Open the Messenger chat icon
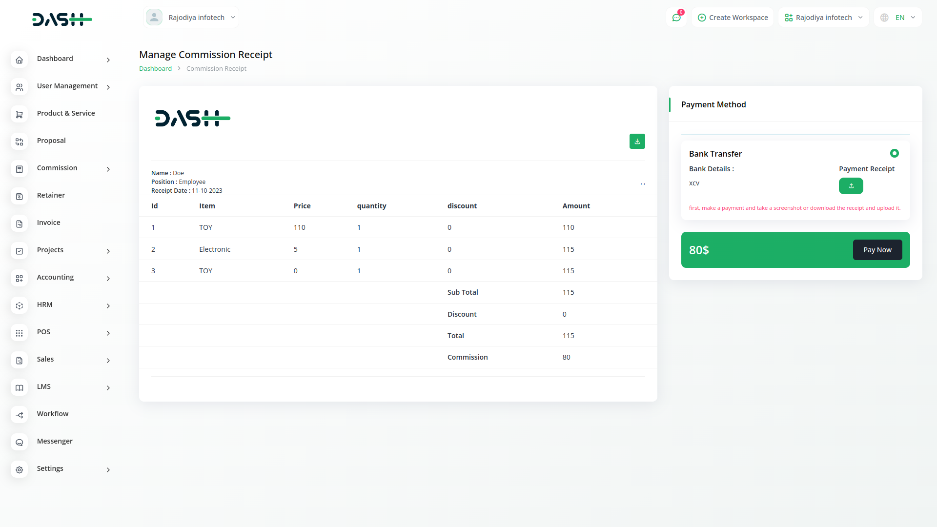Screen dimensions: 937x527 point(20,442)
